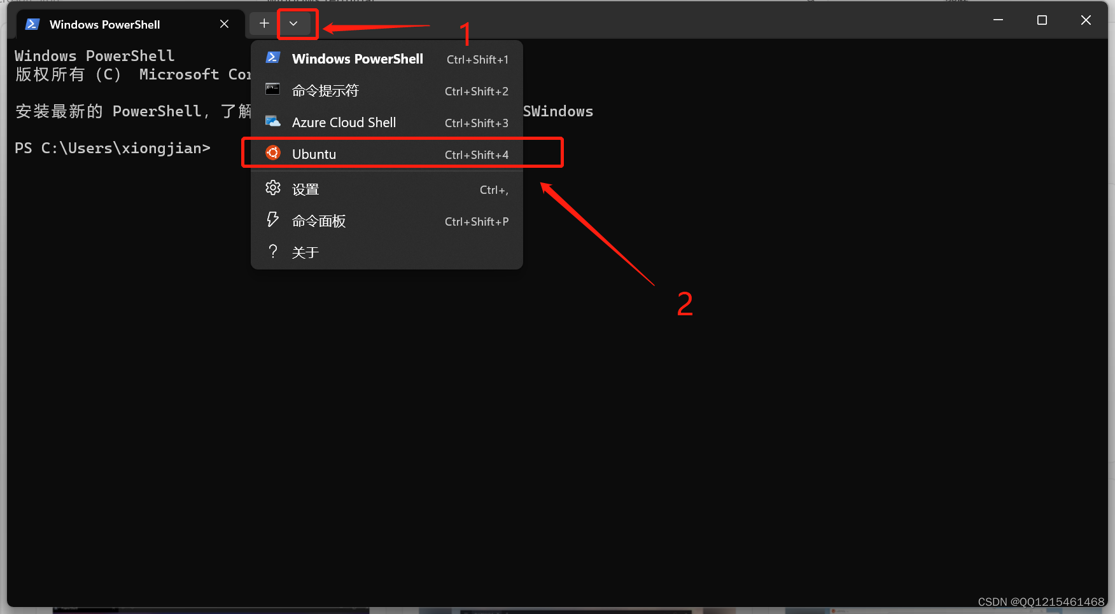Click the PowerShell icon in the menu
Image resolution: width=1115 pixels, height=614 pixels.
[273, 58]
